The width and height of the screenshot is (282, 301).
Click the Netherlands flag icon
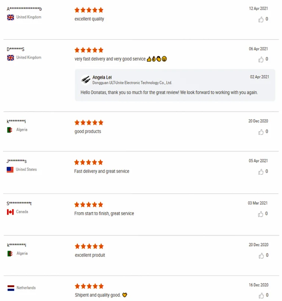click(x=11, y=288)
